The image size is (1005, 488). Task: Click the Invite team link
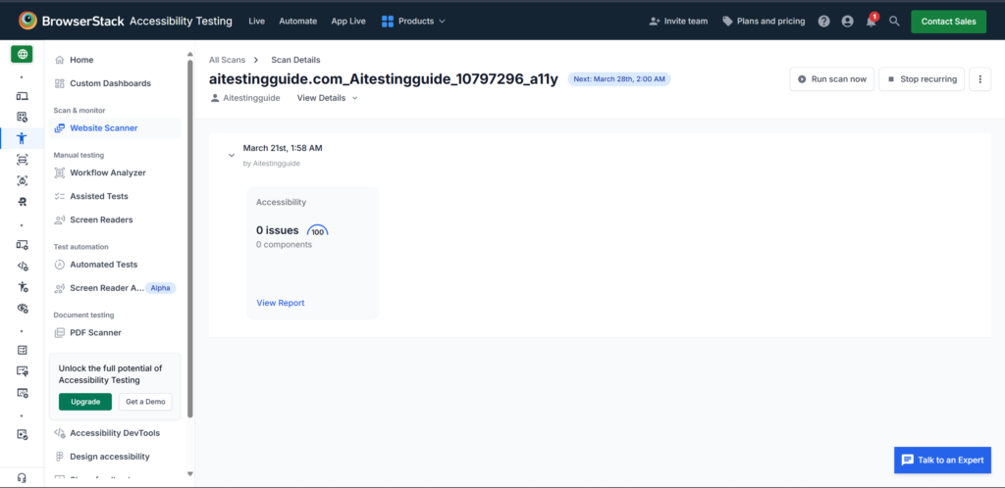point(678,22)
